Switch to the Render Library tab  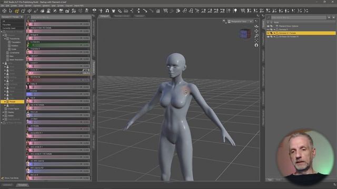[x=122, y=16]
